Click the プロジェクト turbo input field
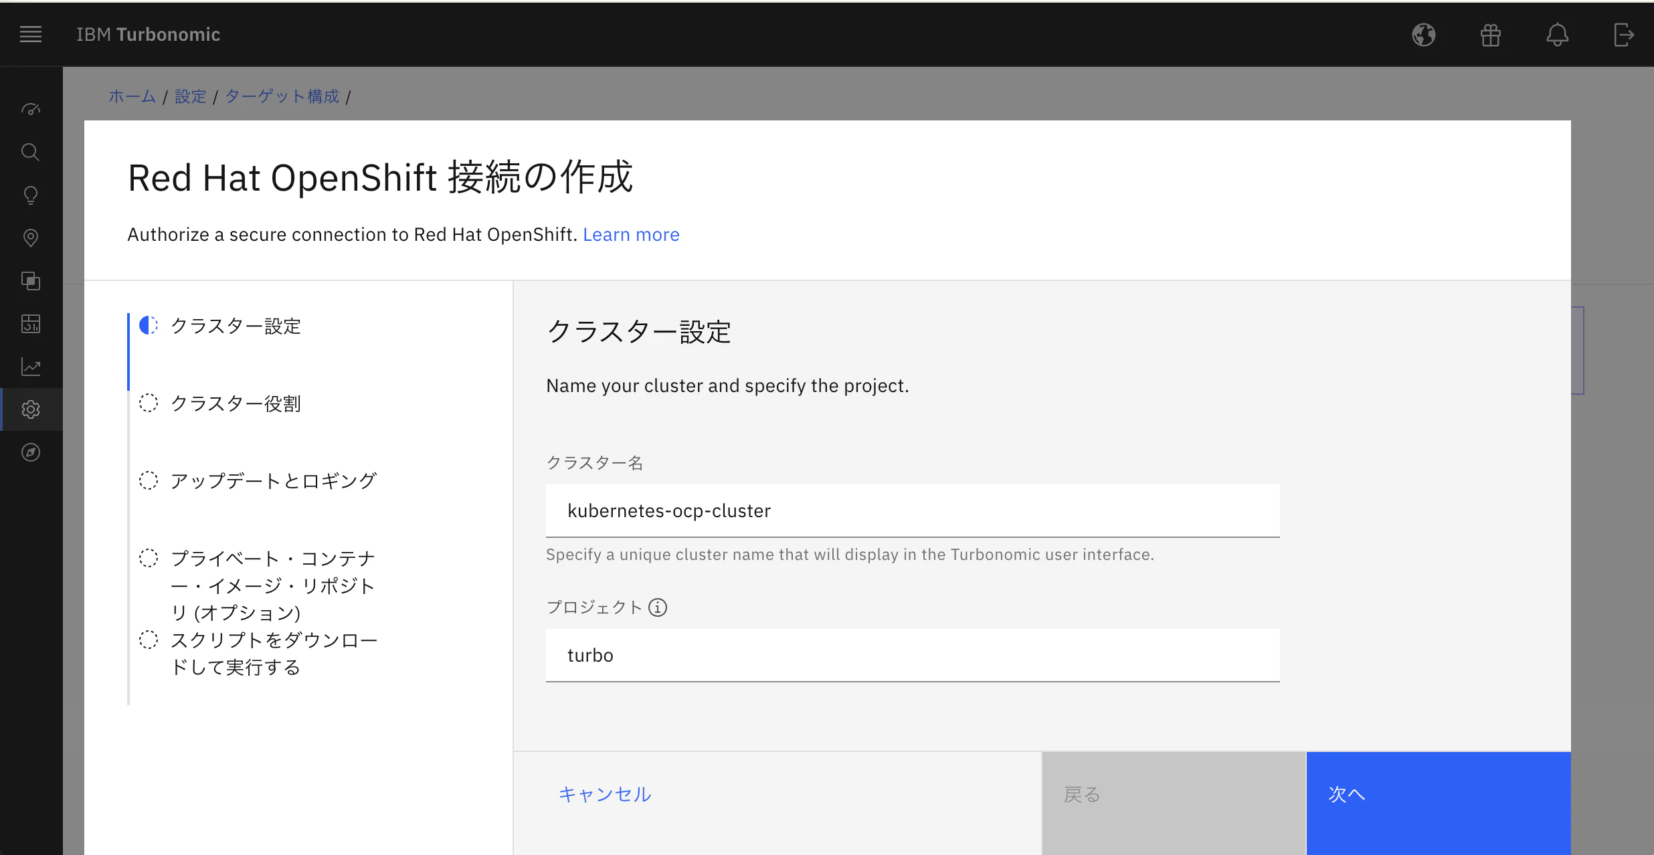This screenshot has height=855, width=1654. pos(912,656)
